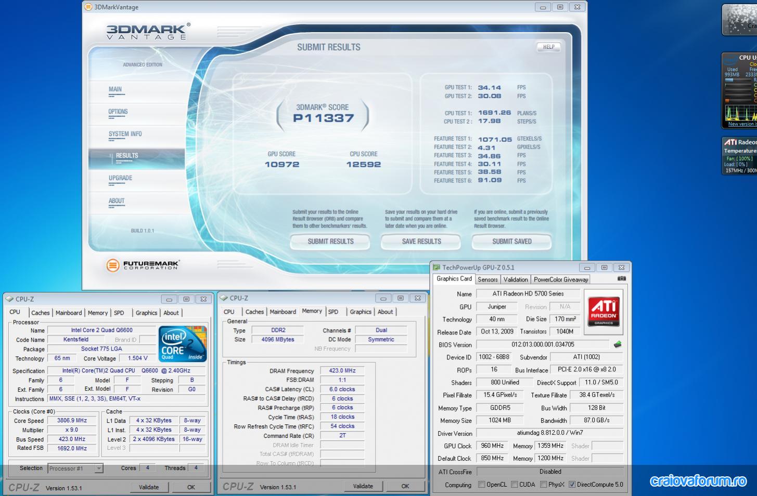The width and height of the screenshot is (757, 496).
Task: Click the HELP button in 3DMark
Action: tap(549, 47)
